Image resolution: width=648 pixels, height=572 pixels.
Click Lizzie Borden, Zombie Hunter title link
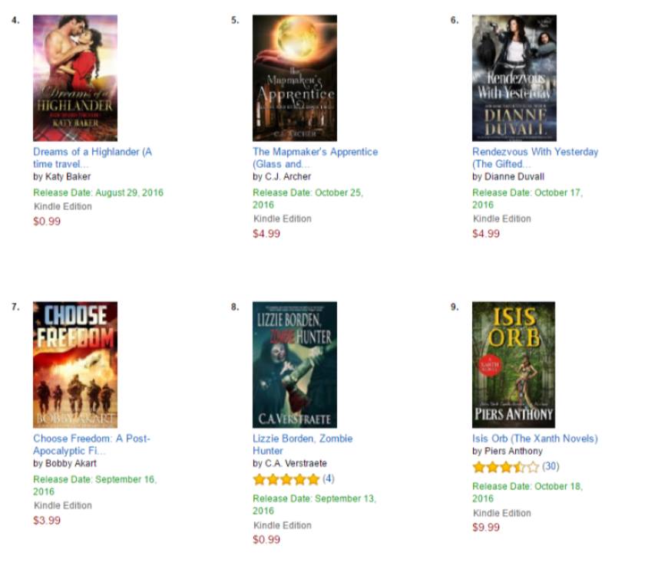coord(303,445)
